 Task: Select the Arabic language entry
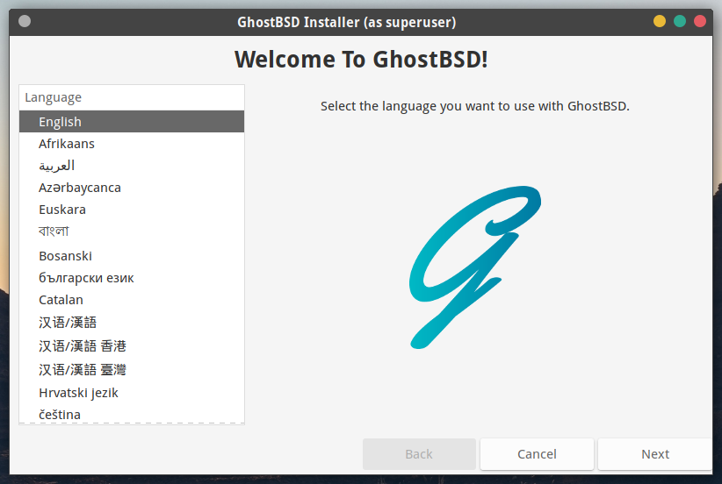tap(132, 166)
